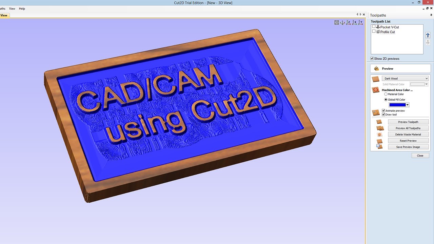This screenshot has width=434, height=244.
Task: Restore down the application window
Action: coord(419,2)
